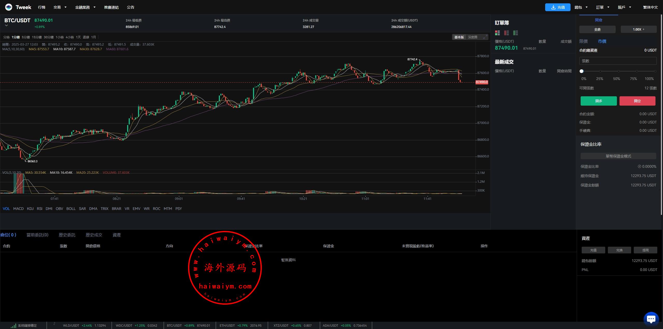Show sell-only order book view icon

506,33
